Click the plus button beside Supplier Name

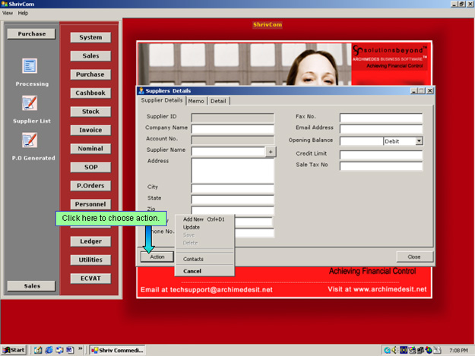tap(271, 152)
